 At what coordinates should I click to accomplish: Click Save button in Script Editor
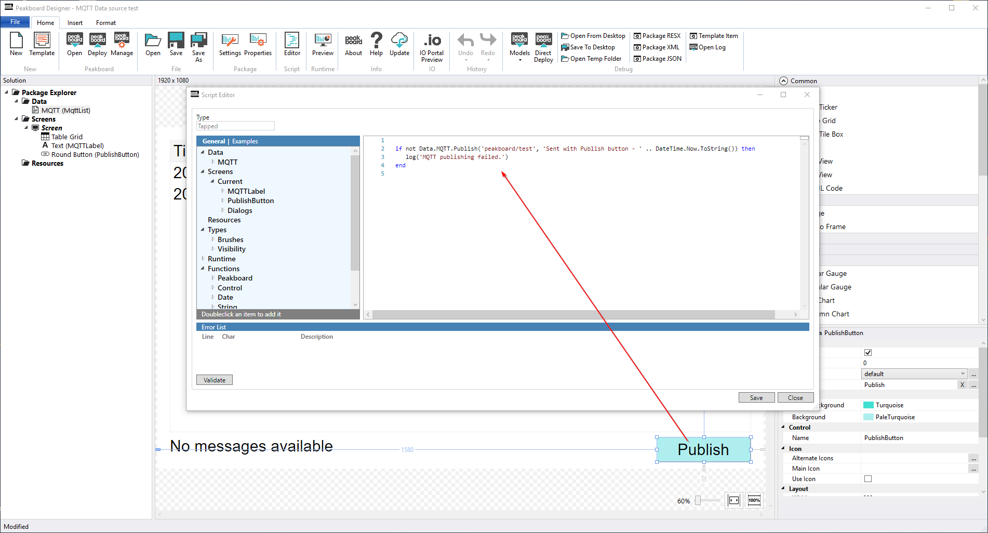(756, 398)
